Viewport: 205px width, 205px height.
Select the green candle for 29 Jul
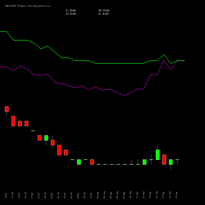pos(79,162)
